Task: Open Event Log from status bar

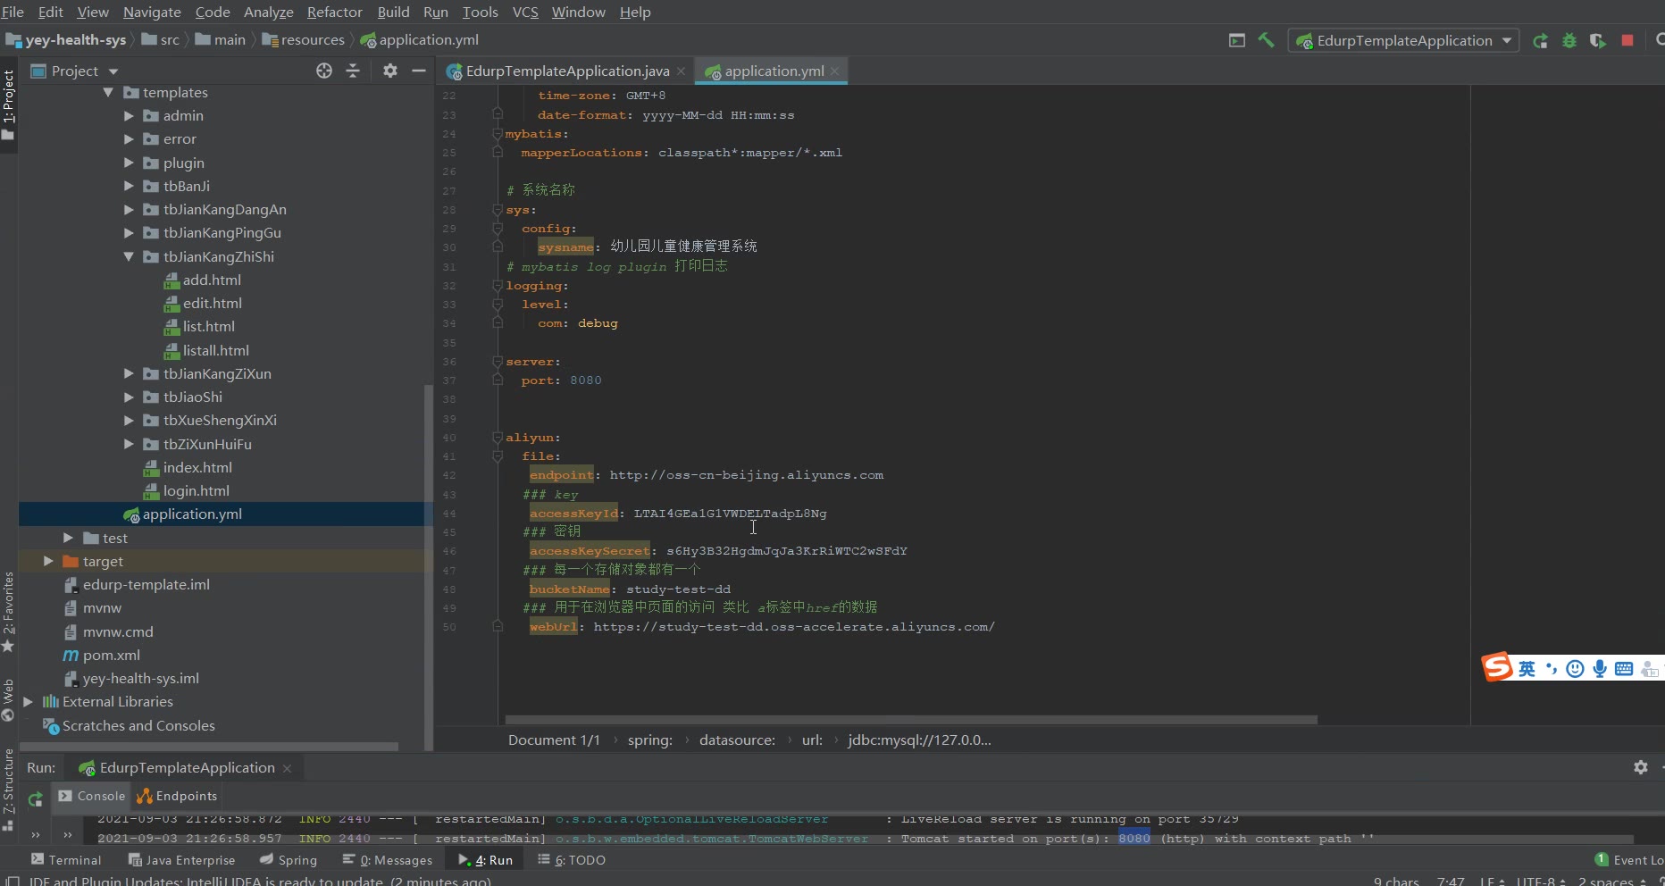Action: 1630,860
